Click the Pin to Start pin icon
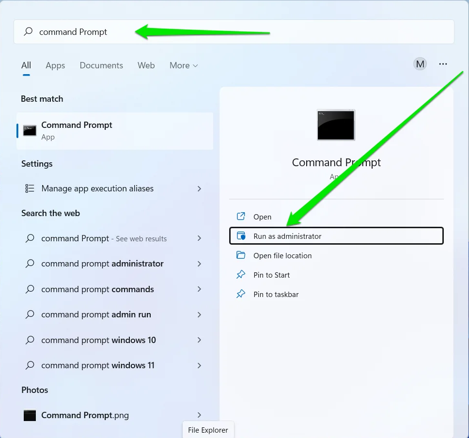 click(x=241, y=275)
